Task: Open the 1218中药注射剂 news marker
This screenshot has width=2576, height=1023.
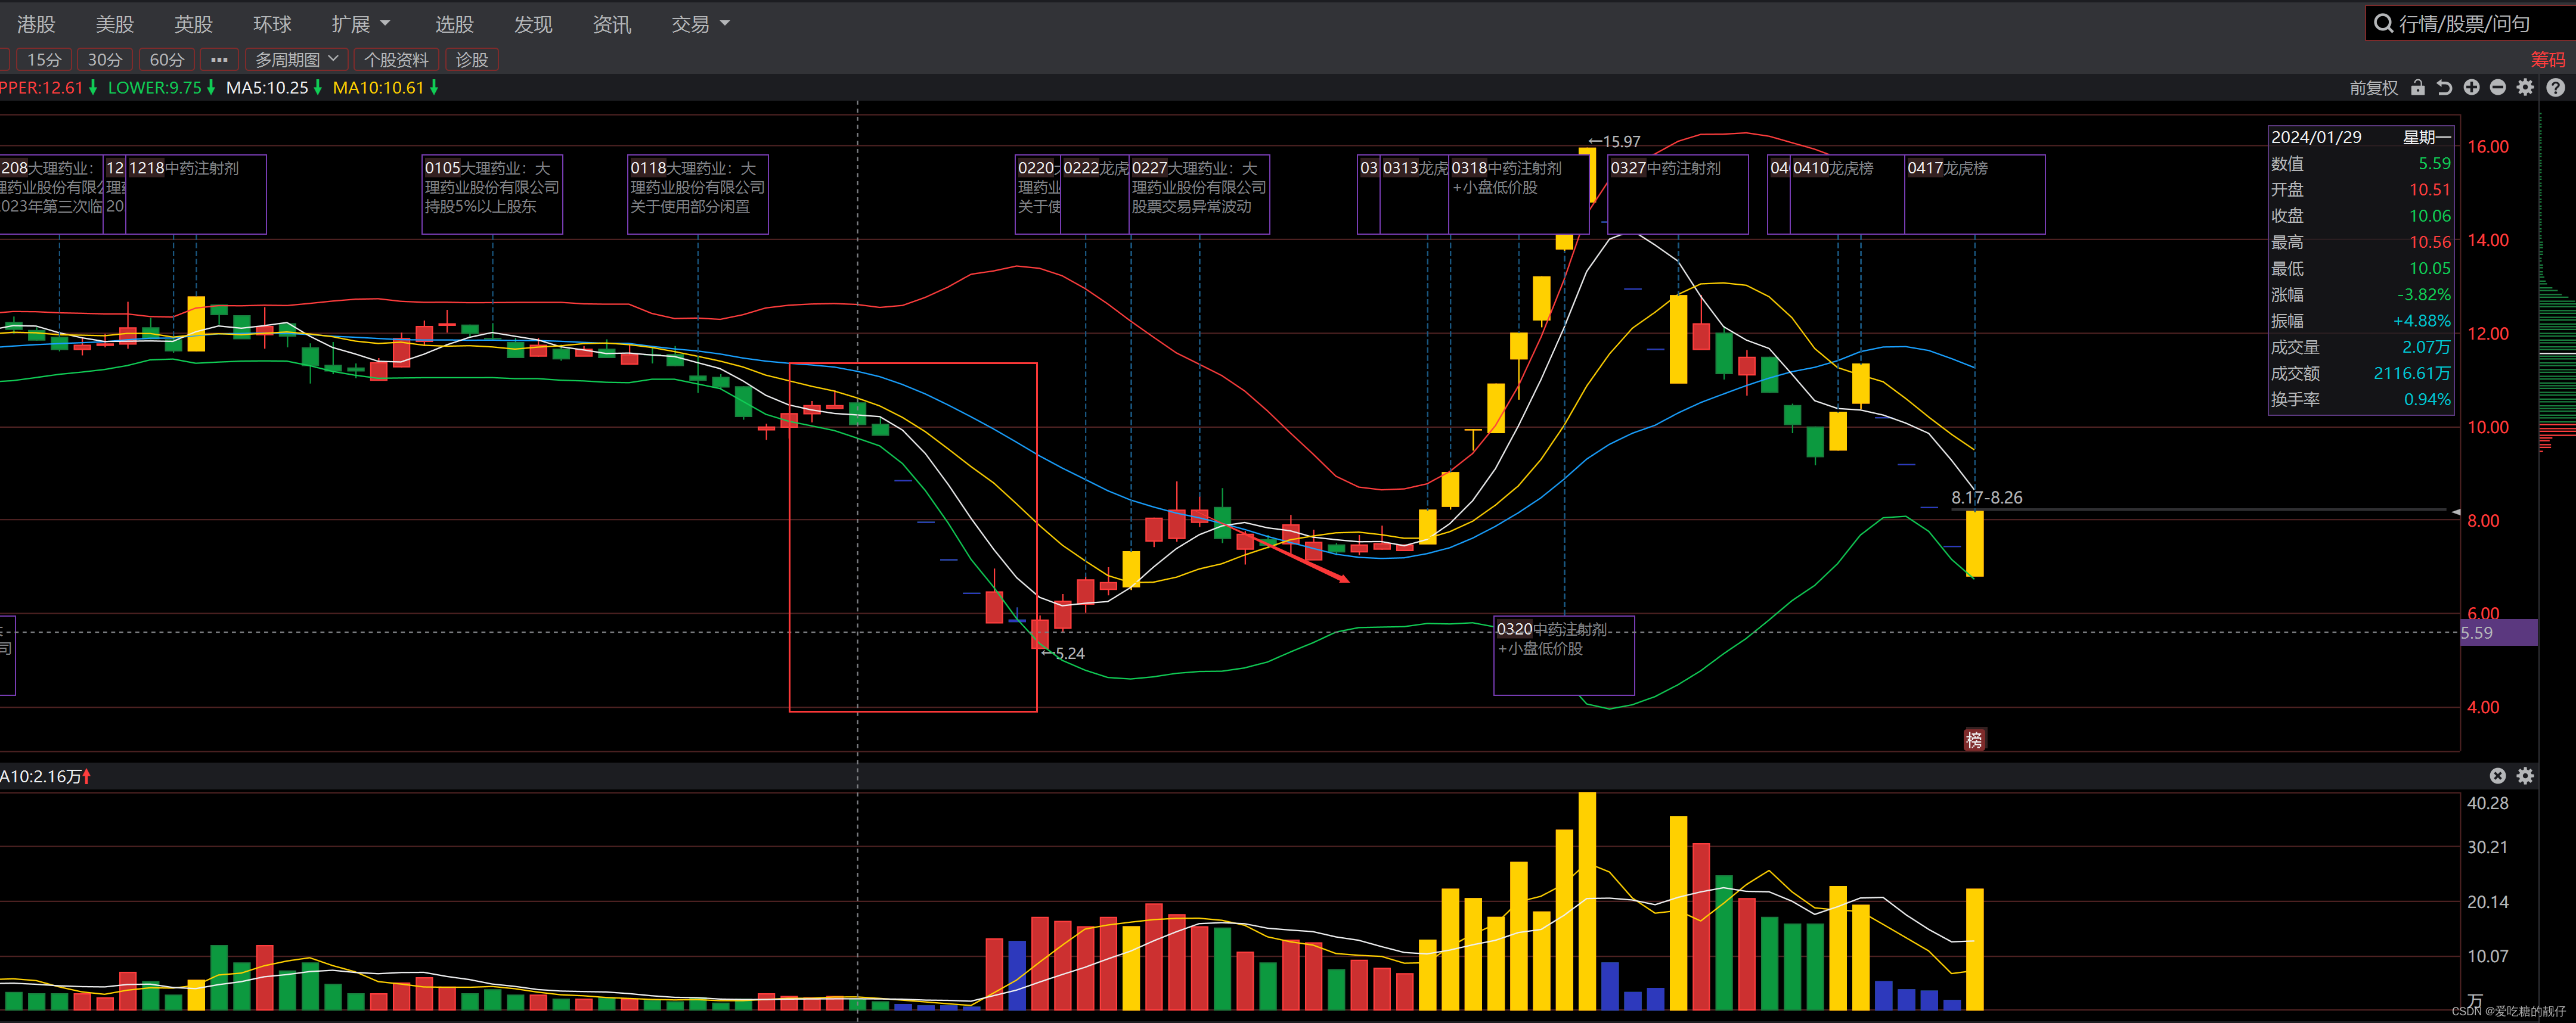Action: click(196, 194)
